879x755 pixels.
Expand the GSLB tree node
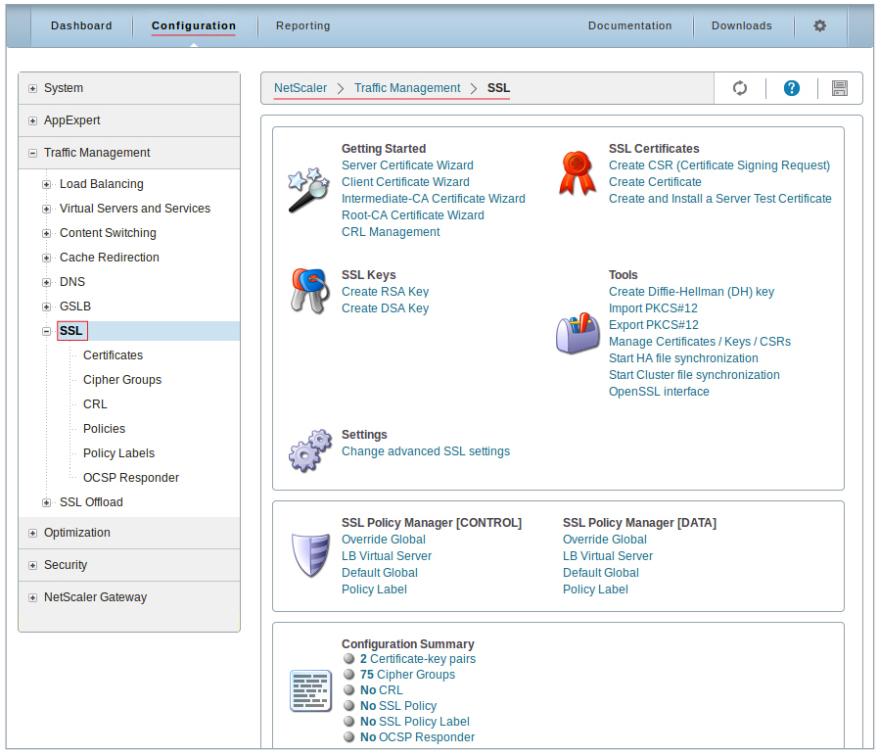[47, 307]
